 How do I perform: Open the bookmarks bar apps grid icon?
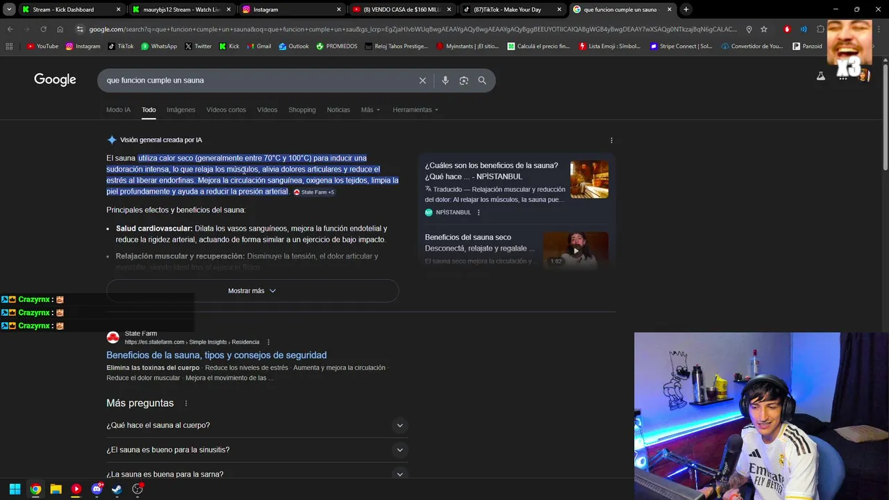(9, 47)
